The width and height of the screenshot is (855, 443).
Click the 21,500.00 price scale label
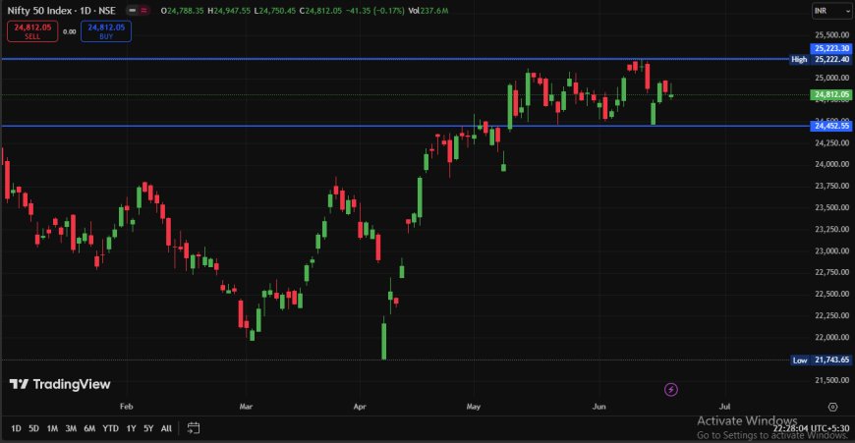pyautogui.click(x=831, y=380)
